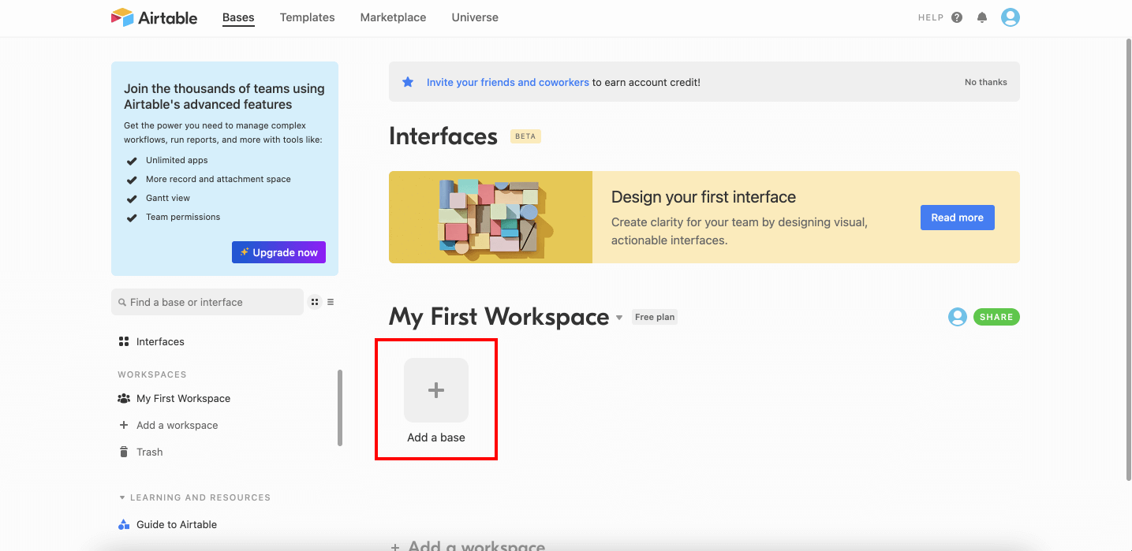Open the Invite your friends and coworkers link
The image size is (1132, 551).
[x=507, y=81]
